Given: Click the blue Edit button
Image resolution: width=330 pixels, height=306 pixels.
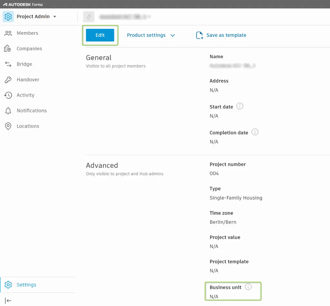Looking at the screenshot, I should click(100, 35).
